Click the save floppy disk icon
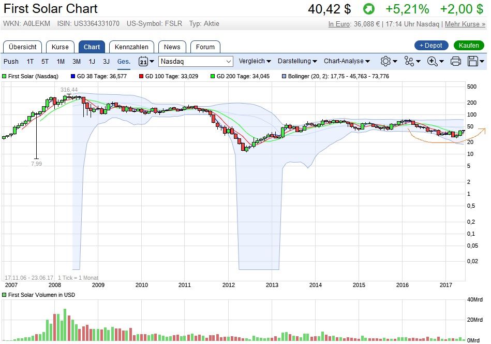The height and width of the screenshot is (344, 491). click(x=472, y=61)
